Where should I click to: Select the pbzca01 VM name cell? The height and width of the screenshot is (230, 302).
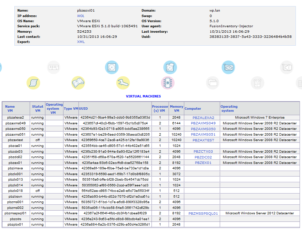click(x=15, y=146)
